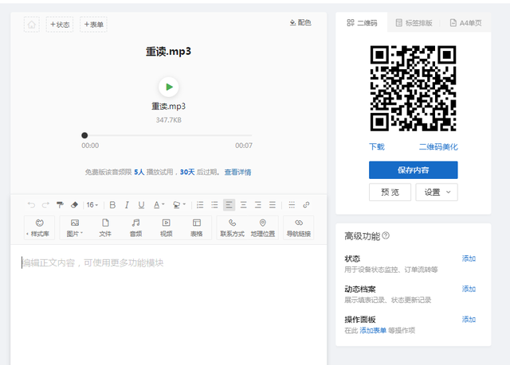
Task: Click the hyperlink insert icon
Action: [306, 204]
